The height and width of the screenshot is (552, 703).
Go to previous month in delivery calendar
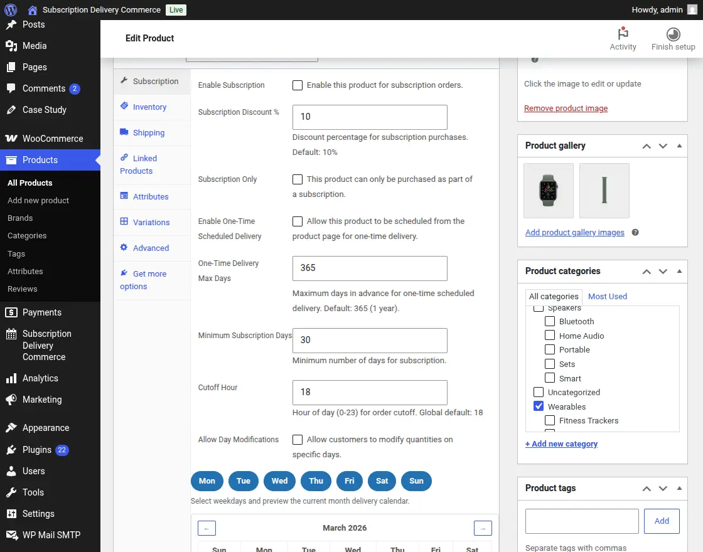point(207,528)
